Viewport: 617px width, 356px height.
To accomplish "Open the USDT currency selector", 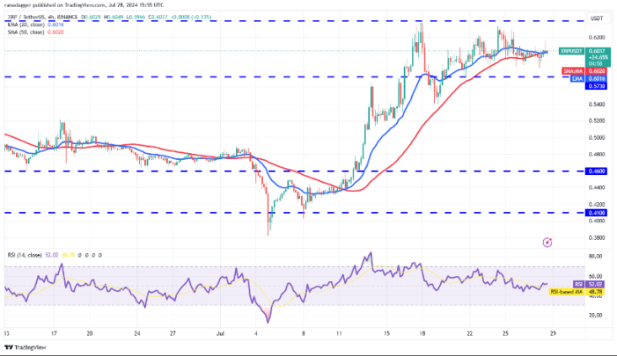I will pyautogui.click(x=595, y=18).
